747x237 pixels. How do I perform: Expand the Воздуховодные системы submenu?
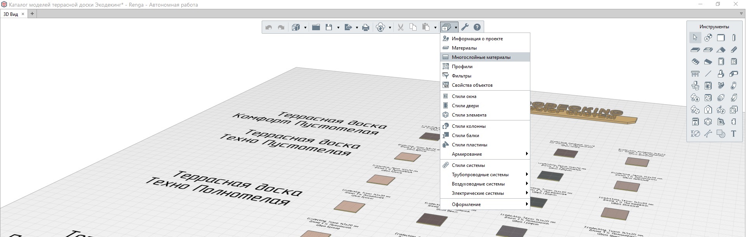485,184
